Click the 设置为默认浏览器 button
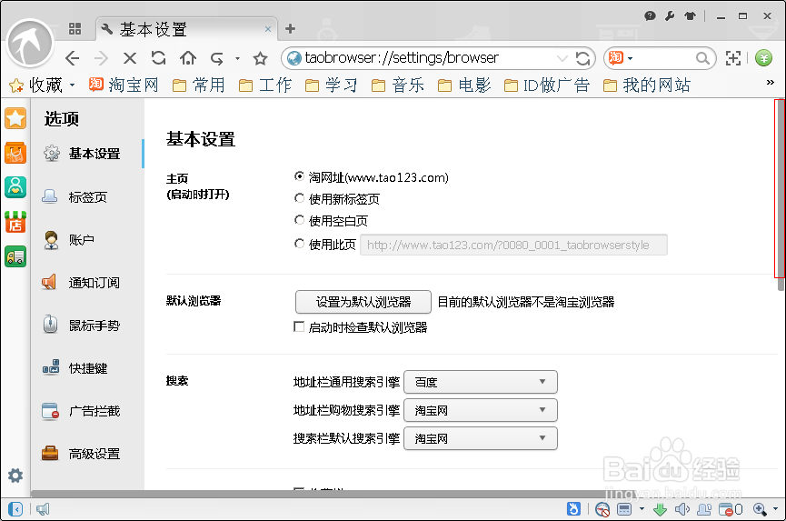Screen dimensions: 786x521 pyautogui.click(x=363, y=302)
